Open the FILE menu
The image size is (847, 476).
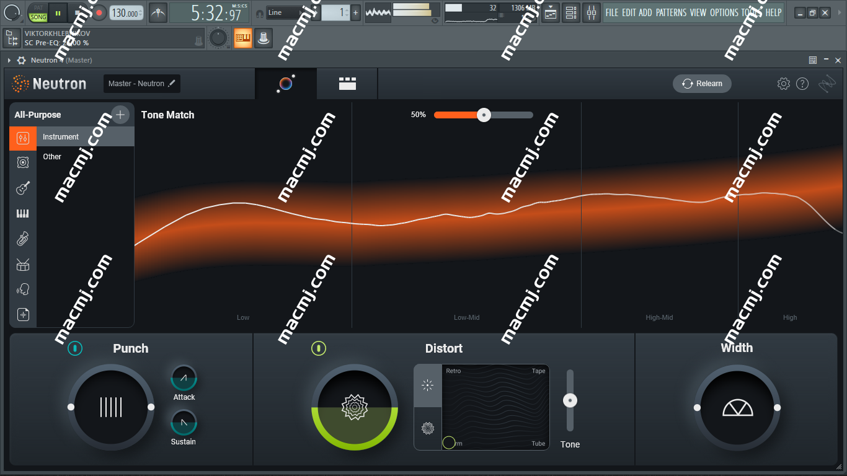(611, 12)
